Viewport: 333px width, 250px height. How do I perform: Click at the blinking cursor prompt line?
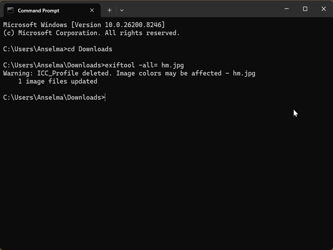(54, 97)
